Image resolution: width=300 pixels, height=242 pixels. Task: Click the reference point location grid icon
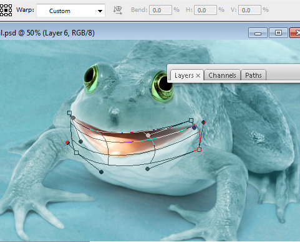tap(6, 10)
